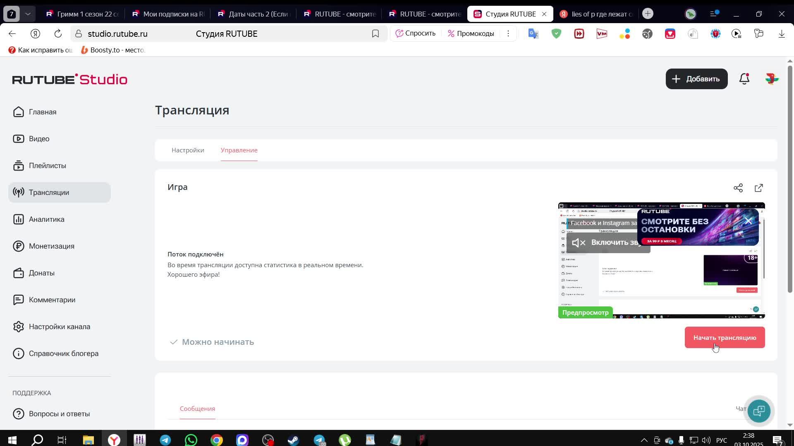The width and height of the screenshot is (794, 446).
Task: Open Настройки канала section
Action: 59,327
